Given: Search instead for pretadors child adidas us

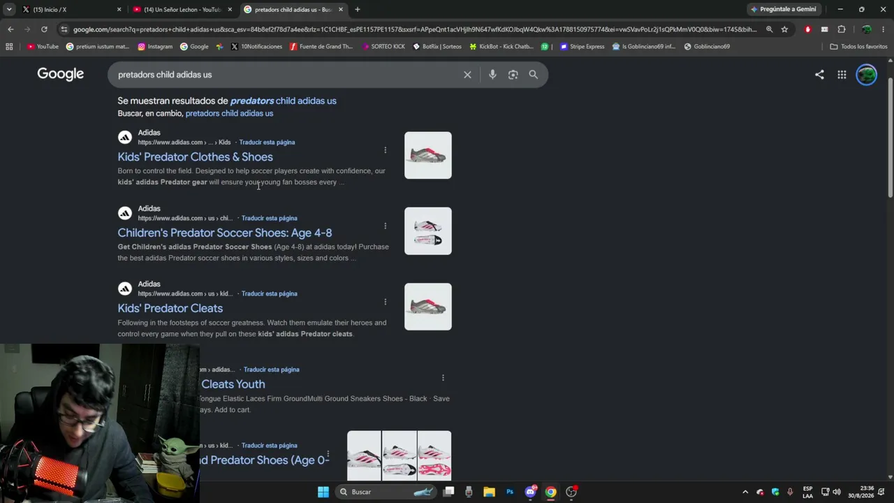Looking at the screenshot, I should 229,113.
